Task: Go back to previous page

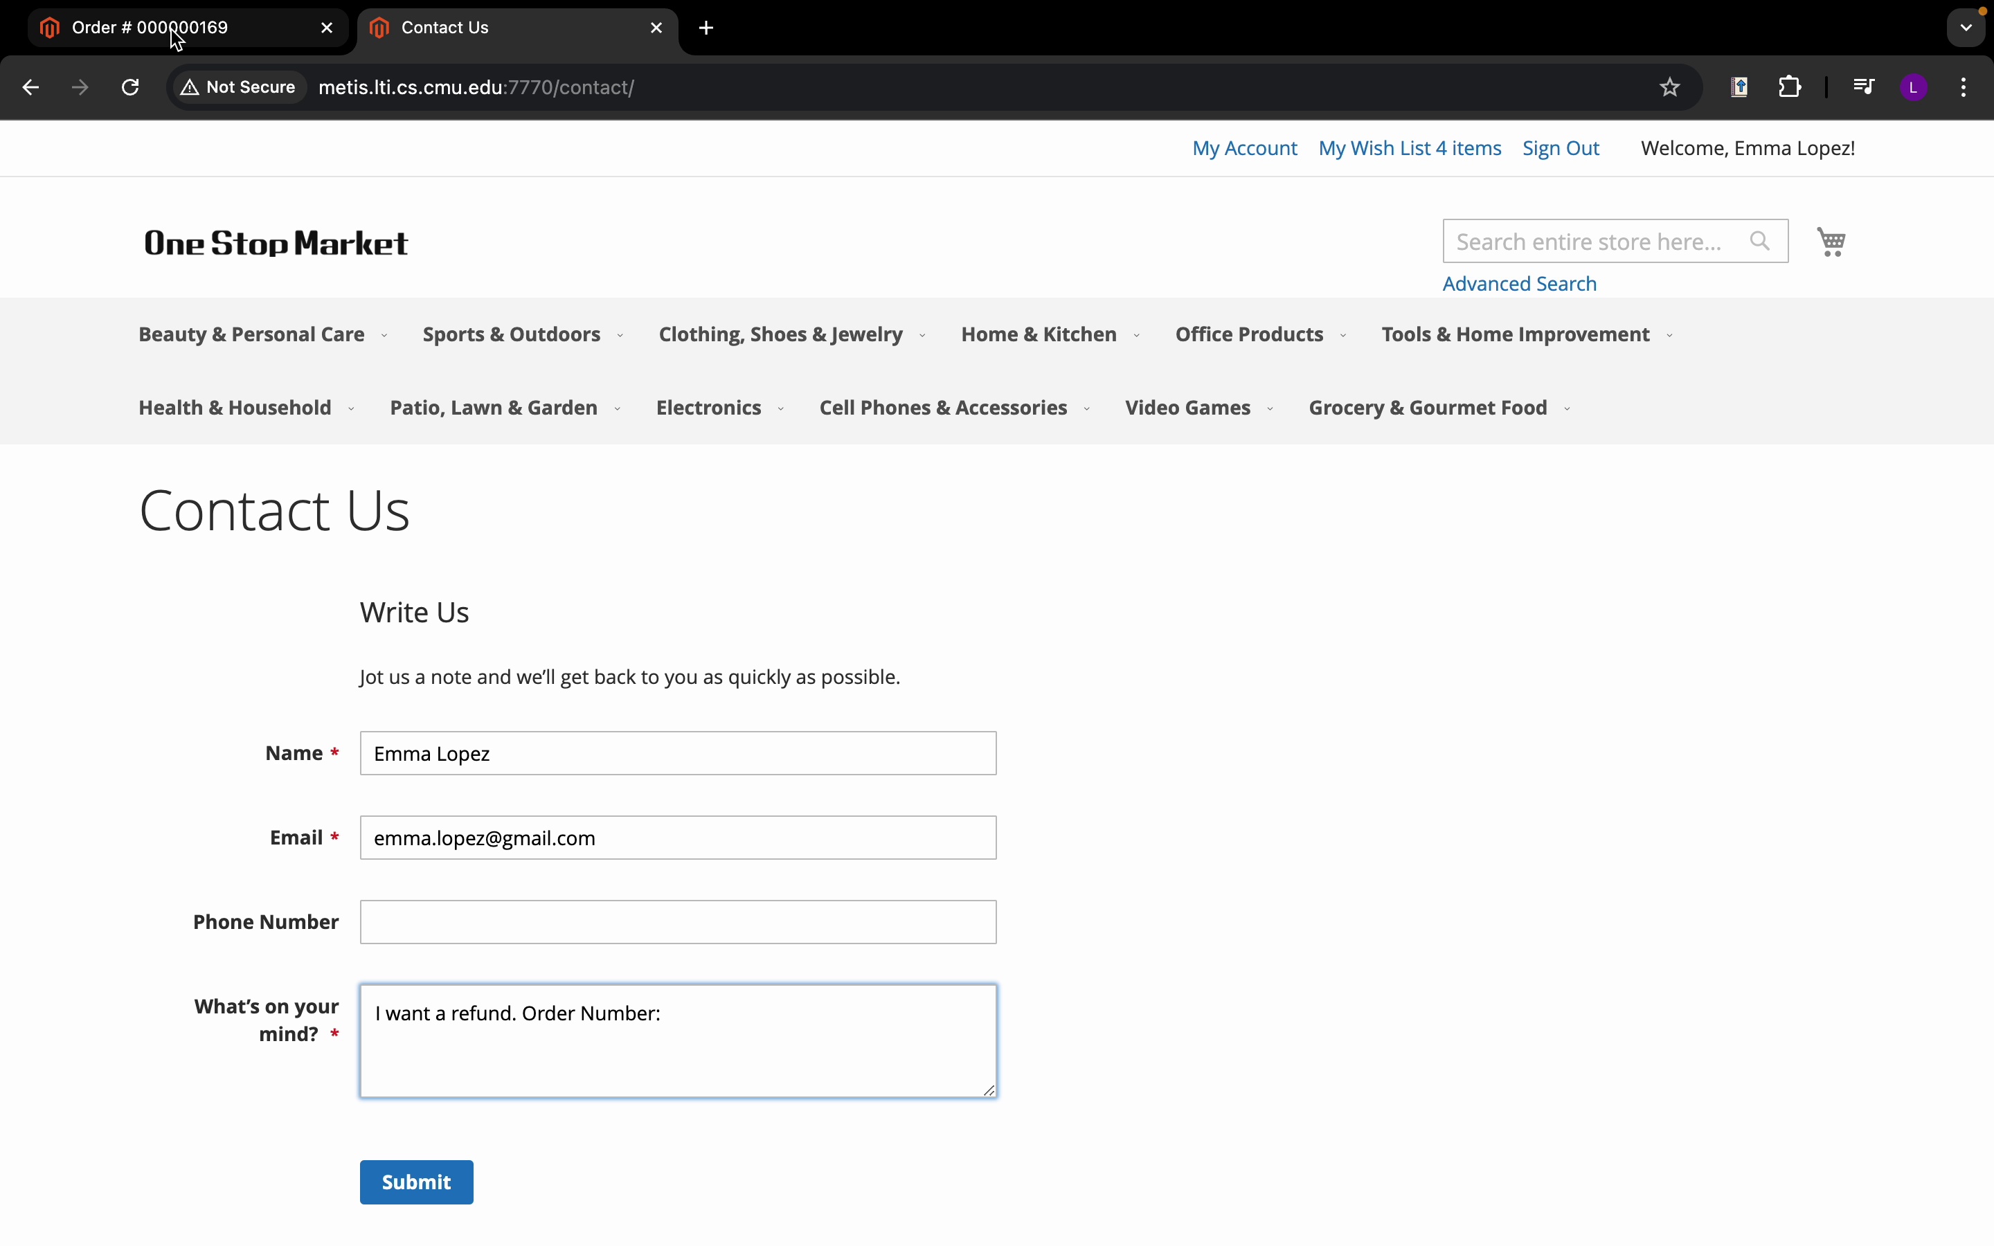Action: (x=30, y=87)
